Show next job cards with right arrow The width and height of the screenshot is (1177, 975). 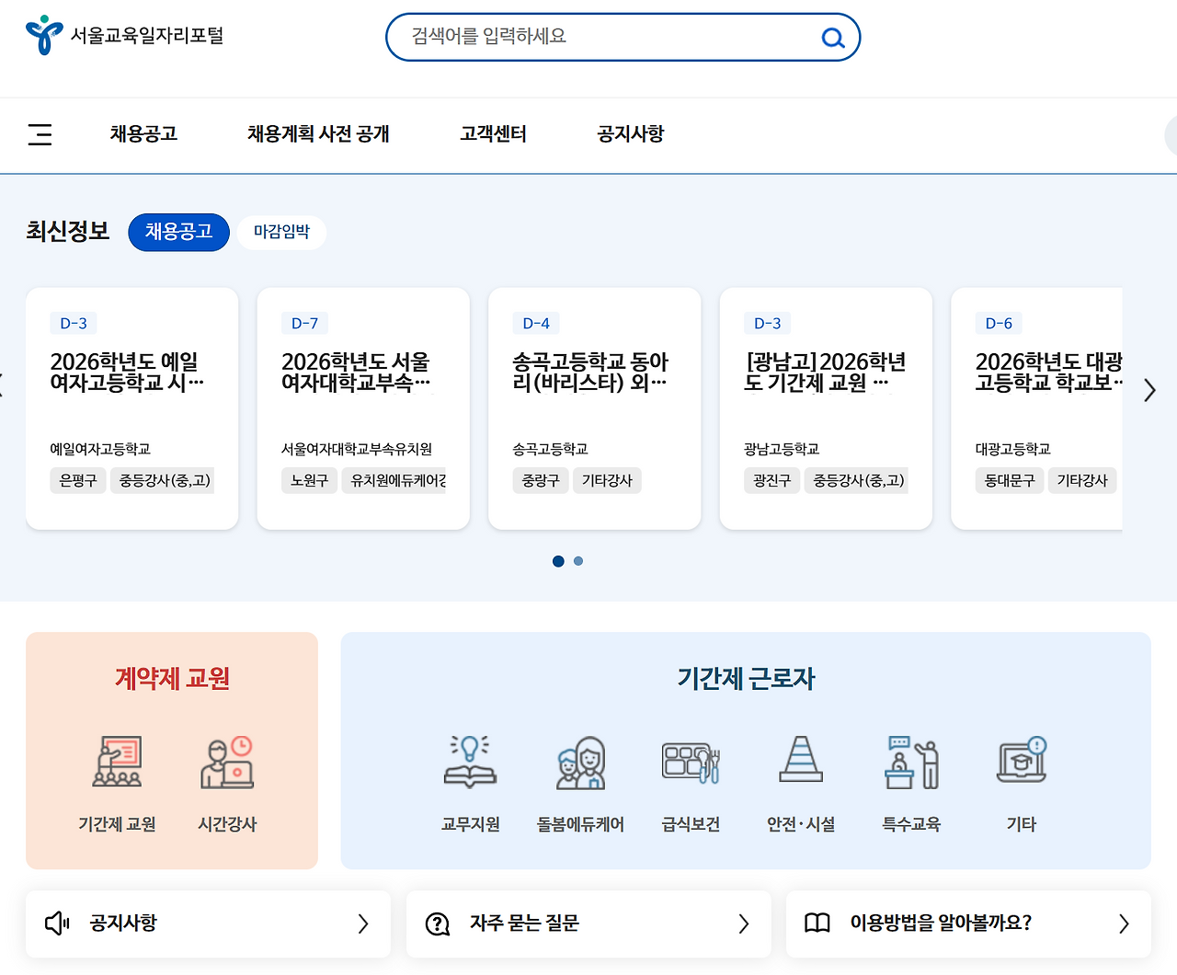click(1149, 390)
